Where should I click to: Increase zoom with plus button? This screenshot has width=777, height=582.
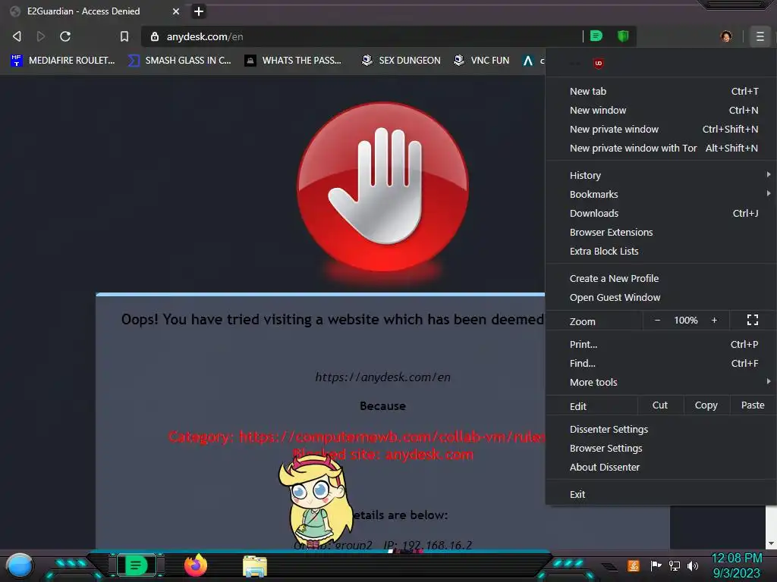tap(714, 321)
